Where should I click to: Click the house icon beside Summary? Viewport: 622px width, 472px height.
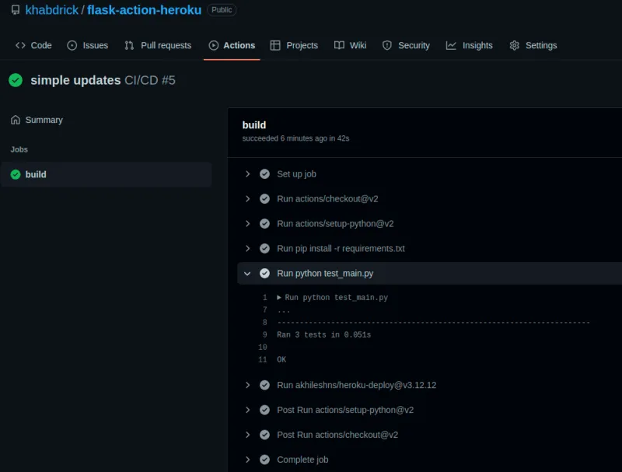(x=16, y=120)
